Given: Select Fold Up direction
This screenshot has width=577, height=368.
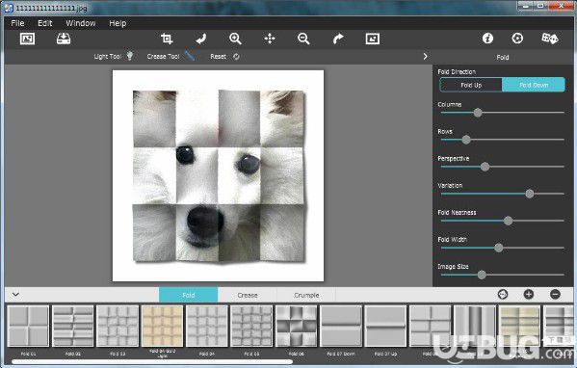Looking at the screenshot, I should point(471,85).
